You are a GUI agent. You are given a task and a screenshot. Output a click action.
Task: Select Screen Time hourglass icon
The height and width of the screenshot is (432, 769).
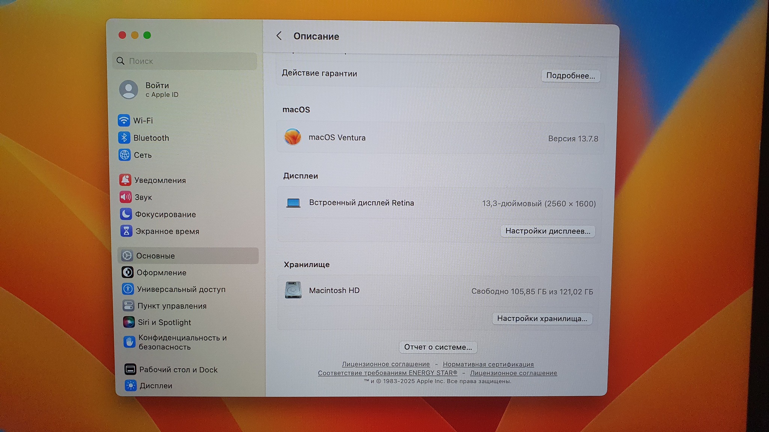(x=126, y=231)
